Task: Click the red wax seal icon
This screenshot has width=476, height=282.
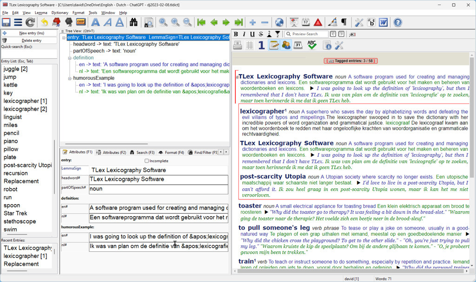Action: click(56, 22)
